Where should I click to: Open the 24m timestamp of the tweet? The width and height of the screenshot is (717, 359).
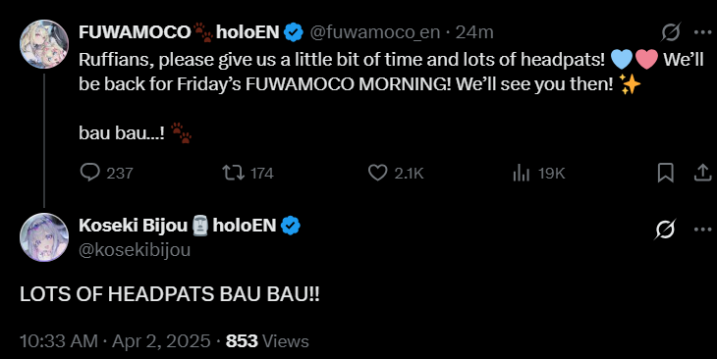474,32
